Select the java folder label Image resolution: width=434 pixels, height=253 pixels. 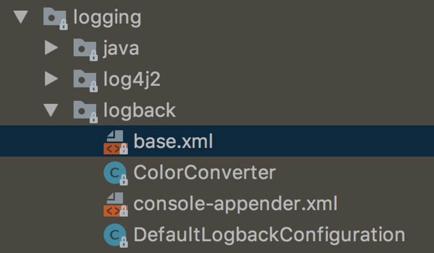(121, 49)
